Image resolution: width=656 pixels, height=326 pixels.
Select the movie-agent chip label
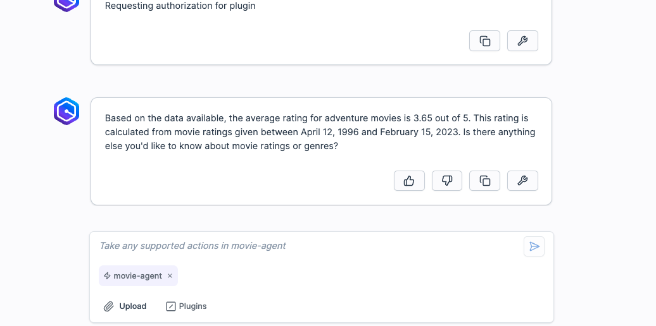(137, 276)
